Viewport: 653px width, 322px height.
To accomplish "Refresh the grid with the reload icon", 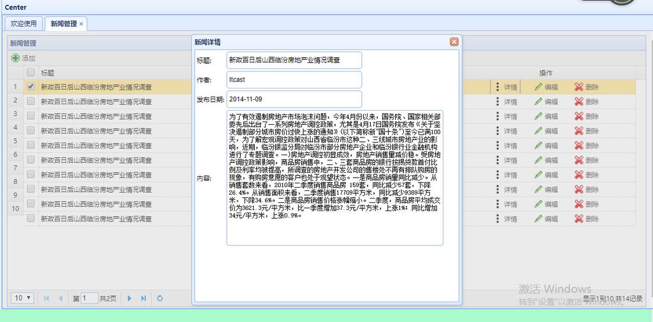I will click(x=159, y=298).
